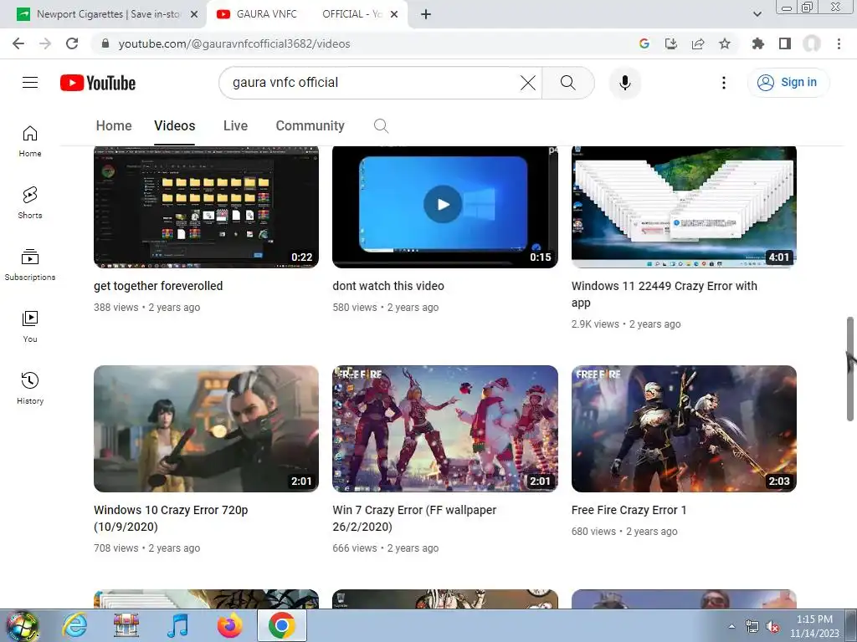The width and height of the screenshot is (857, 642).
Task: Open a new tab with the plus
Action: 426,15
